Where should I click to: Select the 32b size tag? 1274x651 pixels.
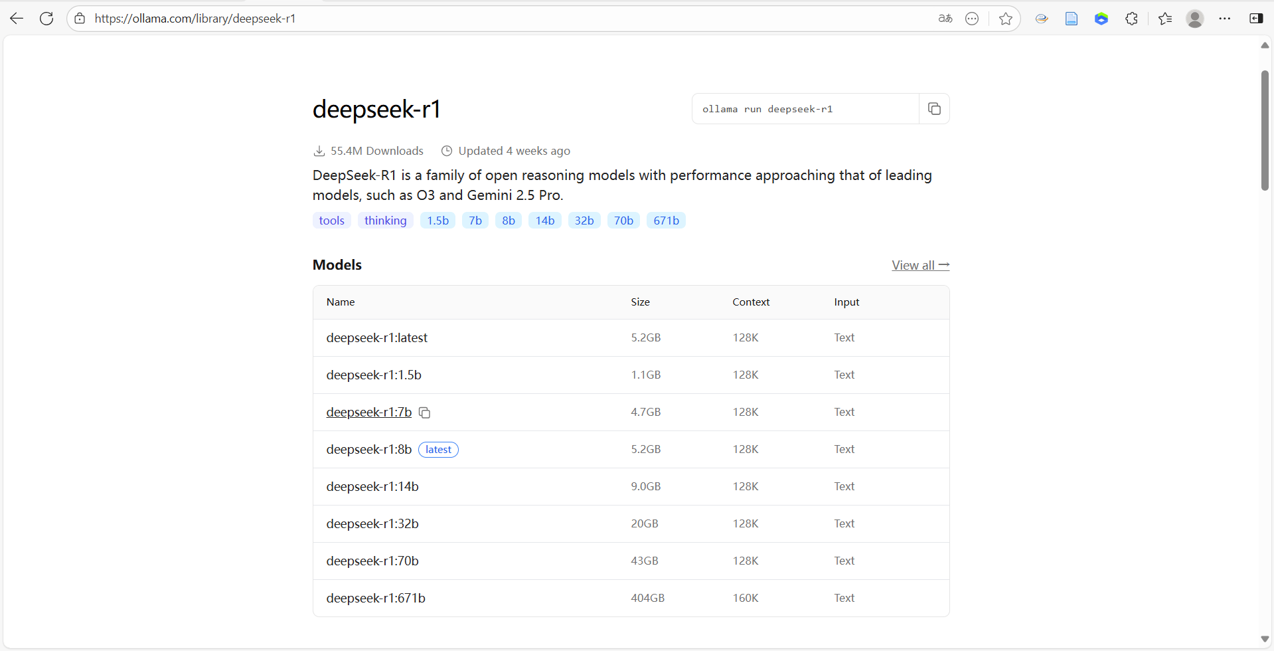pyautogui.click(x=584, y=221)
